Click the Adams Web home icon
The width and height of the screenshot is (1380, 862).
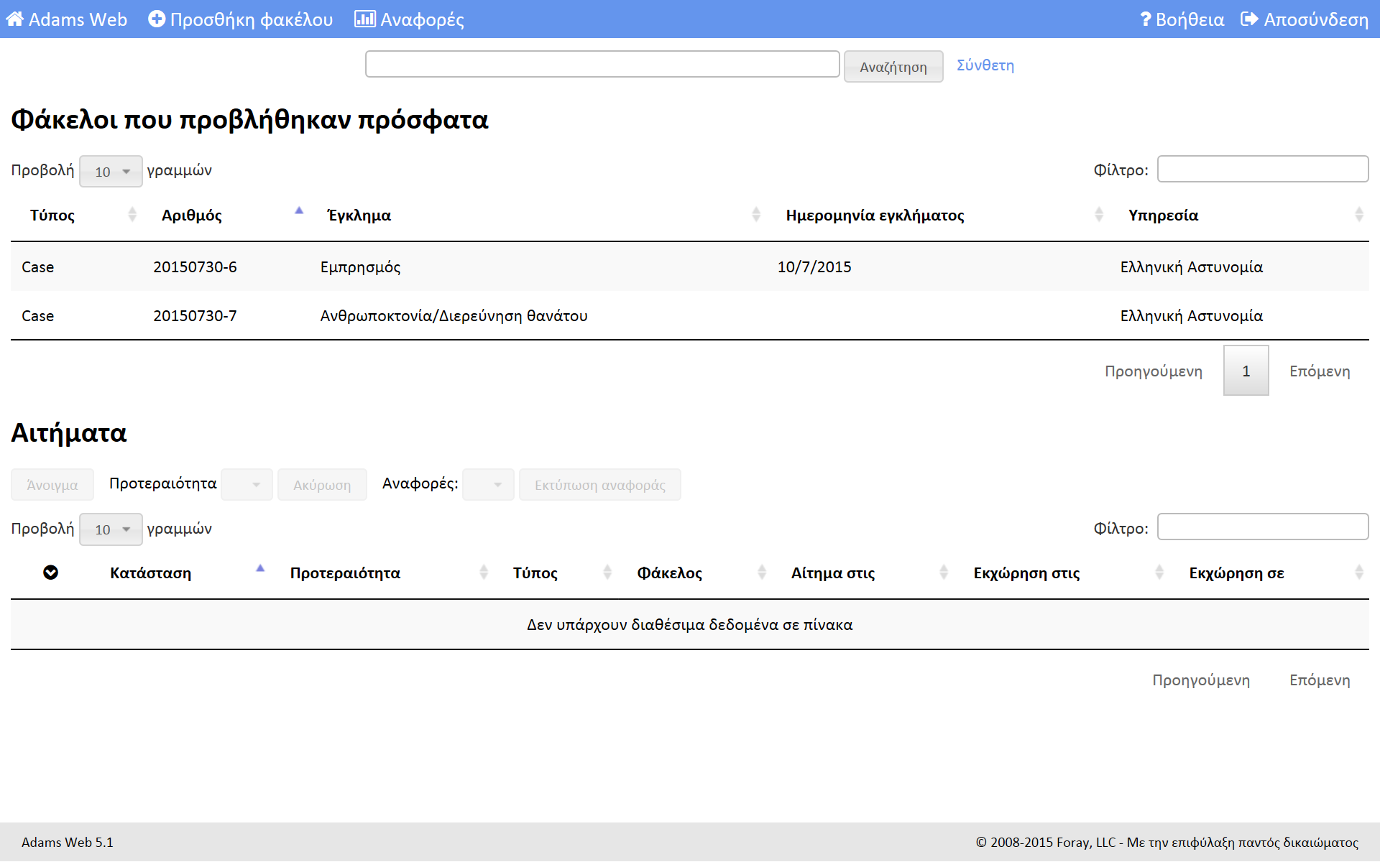(14, 19)
